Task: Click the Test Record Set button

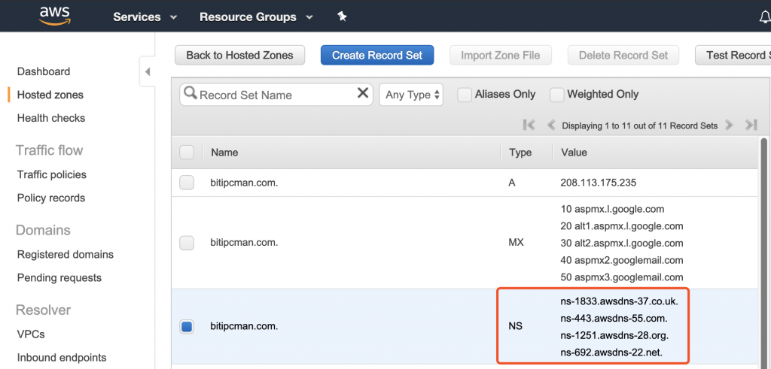Action: point(733,56)
